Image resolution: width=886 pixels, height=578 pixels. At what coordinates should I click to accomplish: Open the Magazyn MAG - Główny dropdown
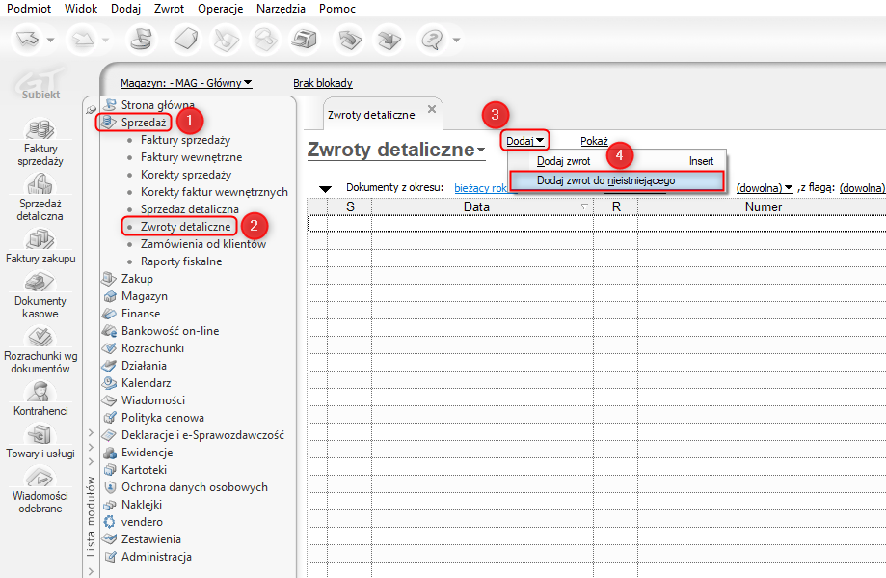186,83
